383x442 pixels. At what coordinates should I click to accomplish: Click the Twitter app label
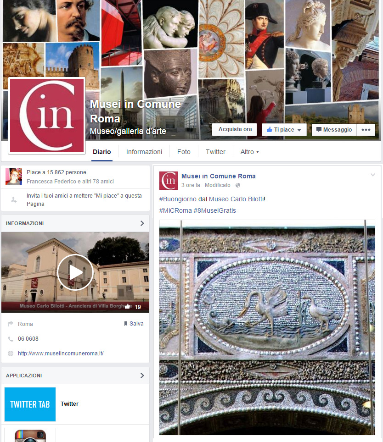(x=69, y=403)
